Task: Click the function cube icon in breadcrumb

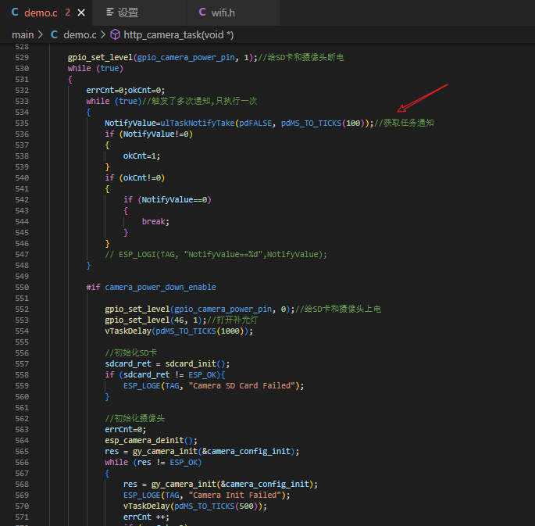Action: 116,34
